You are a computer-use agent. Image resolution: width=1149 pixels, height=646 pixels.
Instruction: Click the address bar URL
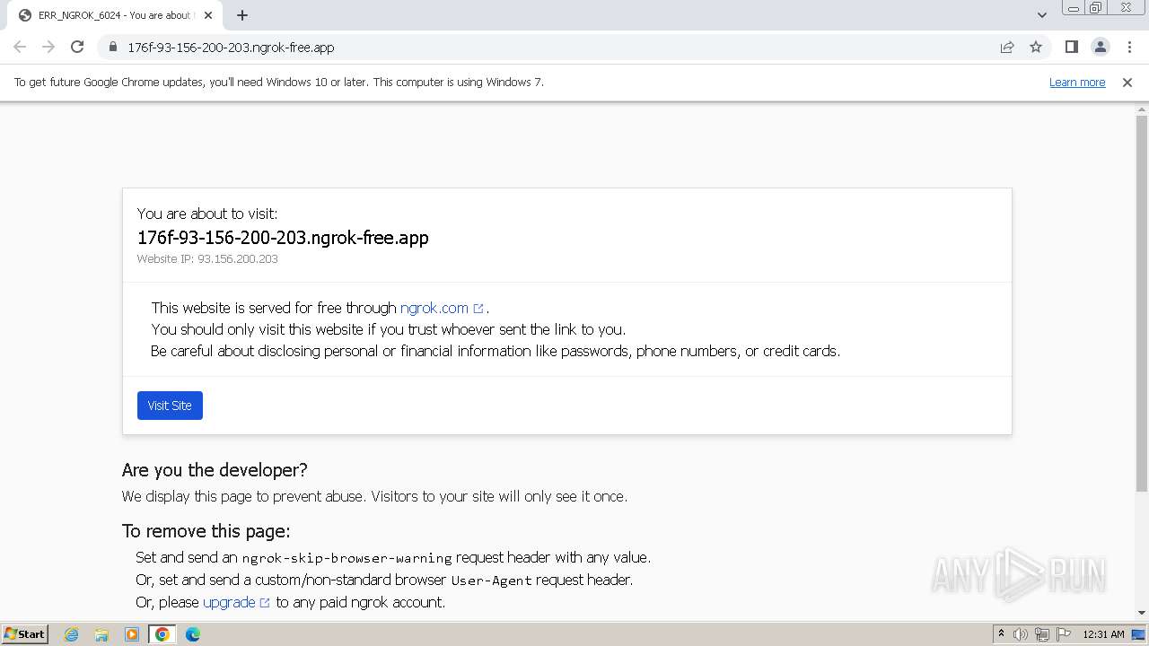coord(231,48)
